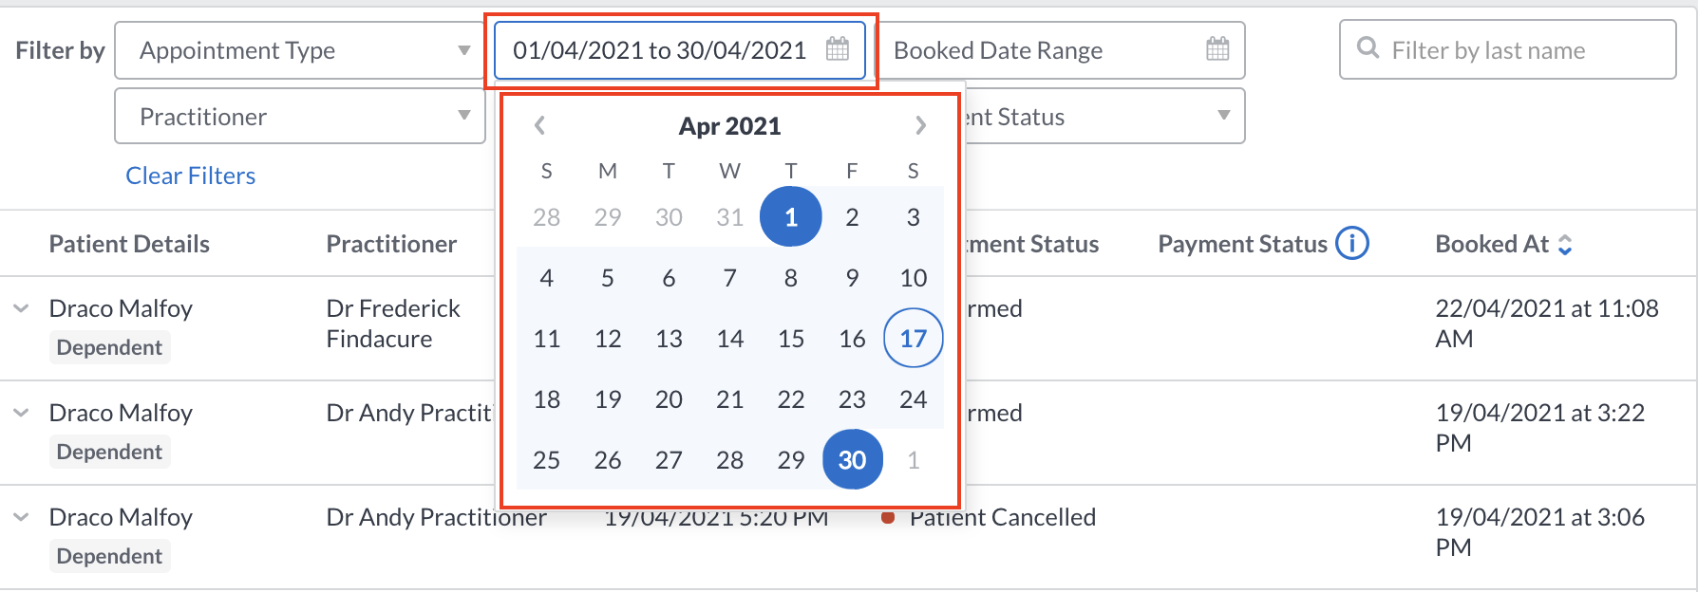The image size is (1698, 592).
Task: Click search magnifier in last name filter
Action: [1368, 47]
